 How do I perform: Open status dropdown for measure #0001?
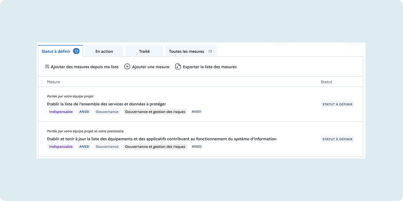click(337, 104)
